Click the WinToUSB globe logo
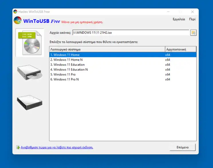213x168 pixels. point(17,20)
